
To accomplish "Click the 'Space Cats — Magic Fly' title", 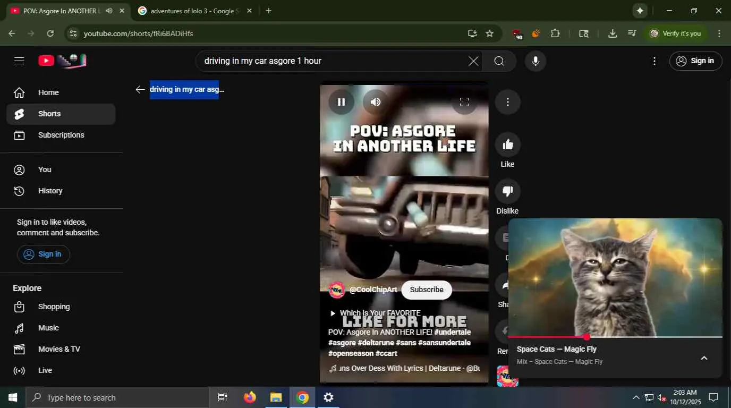I will (556, 349).
